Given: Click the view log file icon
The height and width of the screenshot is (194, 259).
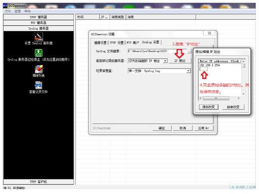Looking at the screenshot, I should (x=38, y=85).
